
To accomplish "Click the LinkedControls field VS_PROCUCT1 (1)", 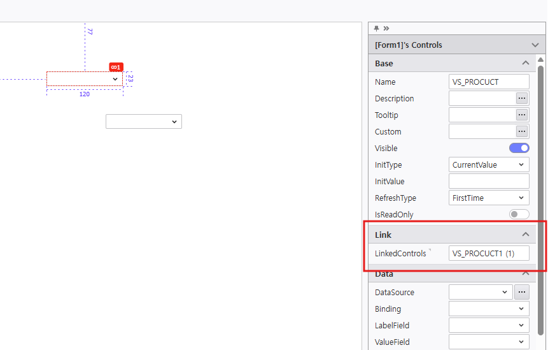I will (x=489, y=253).
